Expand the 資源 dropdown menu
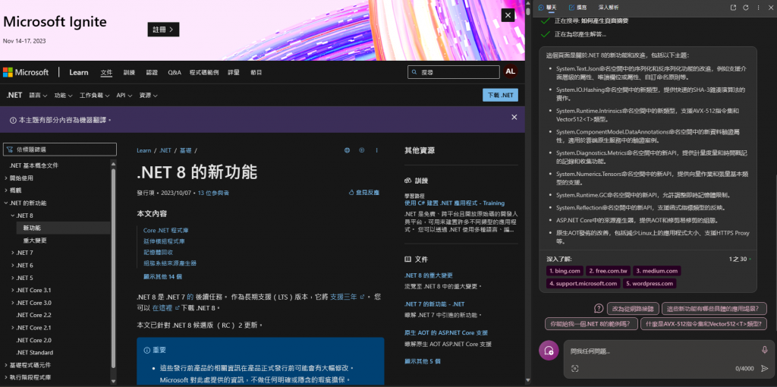Screen dimensions: 777x387 click(x=148, y=95)
